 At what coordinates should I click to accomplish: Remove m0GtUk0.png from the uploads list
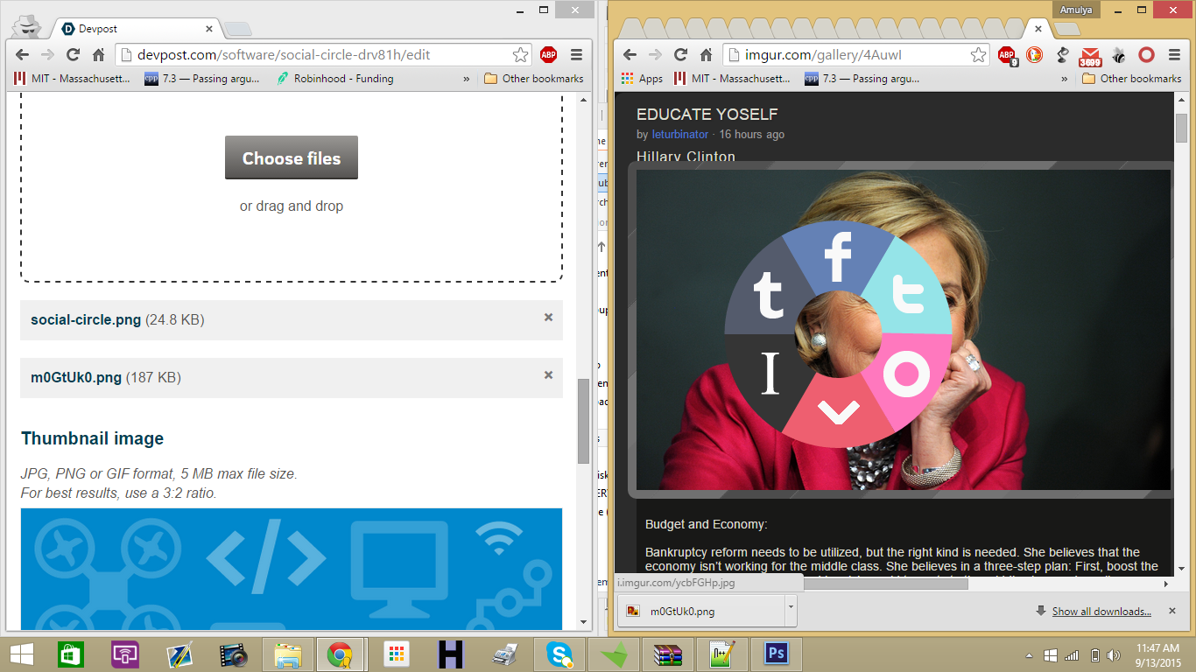[548, 375]
